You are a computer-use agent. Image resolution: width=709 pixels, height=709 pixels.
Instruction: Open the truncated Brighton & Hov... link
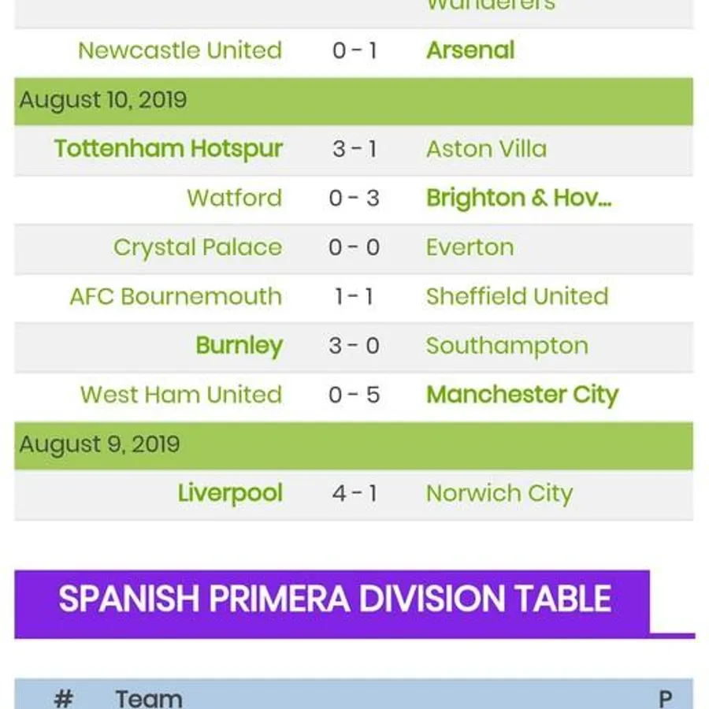(520, 198)
